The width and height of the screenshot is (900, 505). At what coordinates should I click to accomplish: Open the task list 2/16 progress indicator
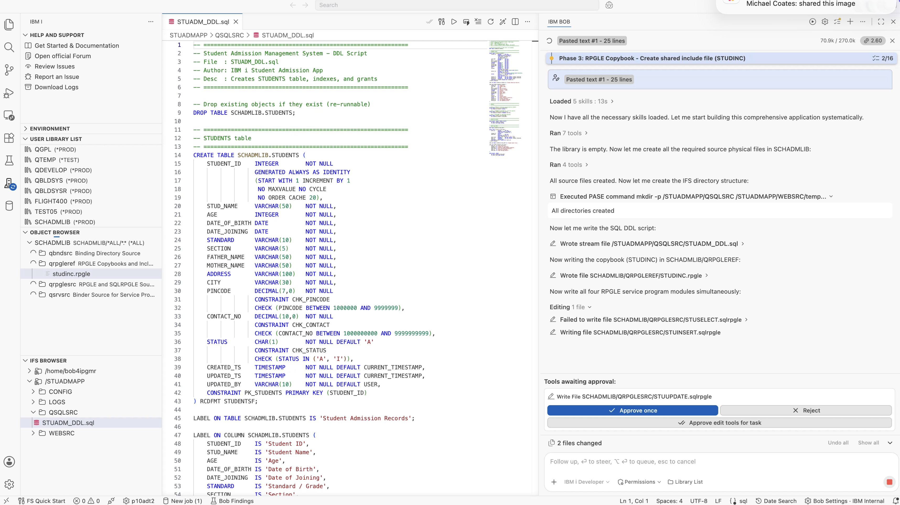tap(882, 58)
